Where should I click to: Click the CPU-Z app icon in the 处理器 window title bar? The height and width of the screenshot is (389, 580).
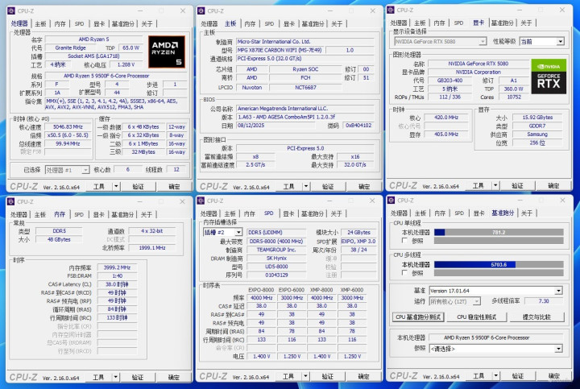[x=11, y=10]
